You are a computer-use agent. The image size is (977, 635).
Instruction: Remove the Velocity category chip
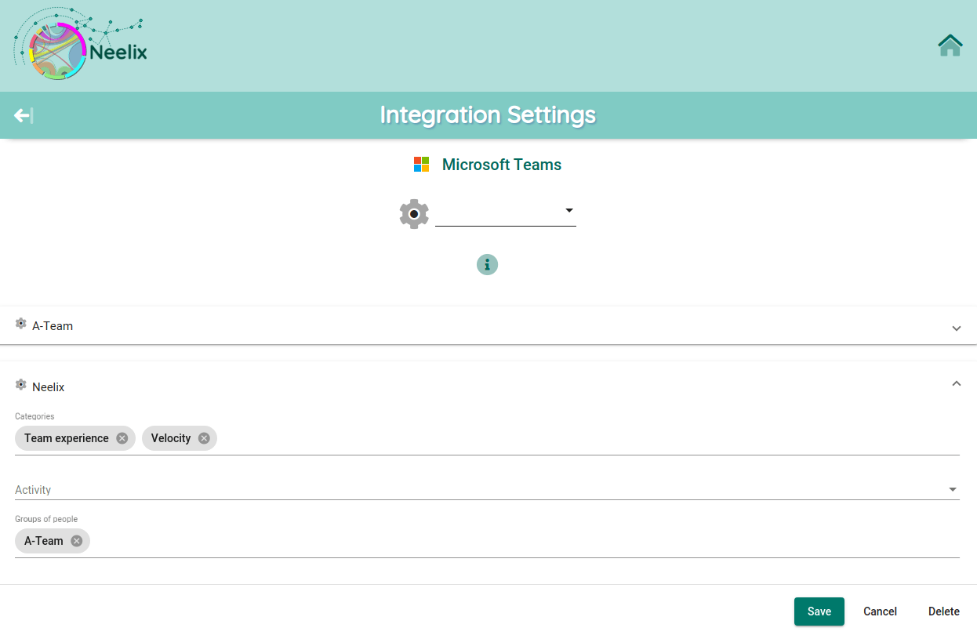click(204, 438)
